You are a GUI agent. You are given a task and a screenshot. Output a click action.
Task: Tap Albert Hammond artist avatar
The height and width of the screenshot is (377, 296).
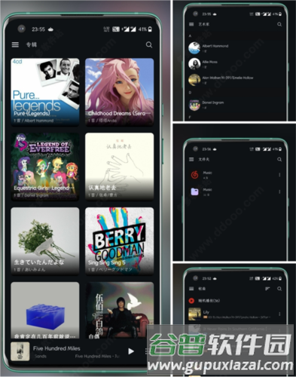pyautogui.click(x=194, y=48)
